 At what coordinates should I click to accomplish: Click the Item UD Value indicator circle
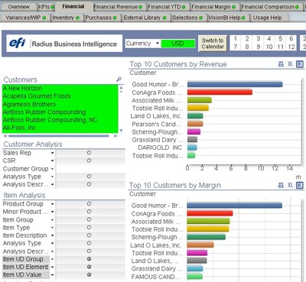[89, 274]
